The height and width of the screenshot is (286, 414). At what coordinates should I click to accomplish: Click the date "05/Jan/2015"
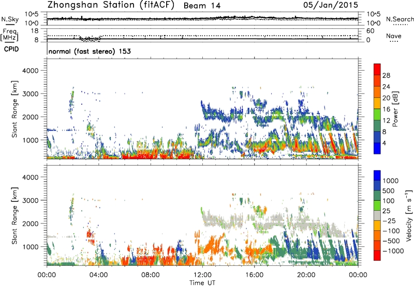[331, 5]
